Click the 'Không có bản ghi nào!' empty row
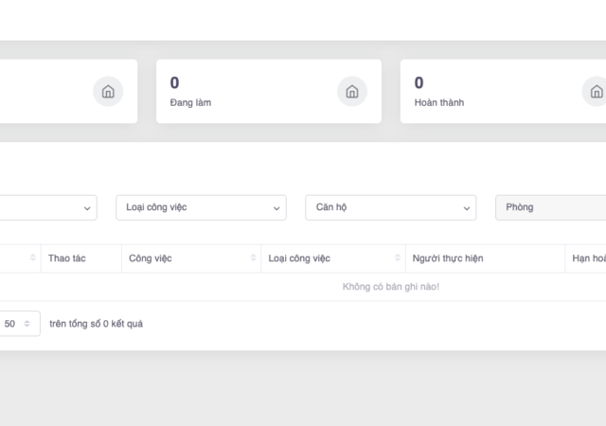Screen dimensions: 606x426 (390, 287)
